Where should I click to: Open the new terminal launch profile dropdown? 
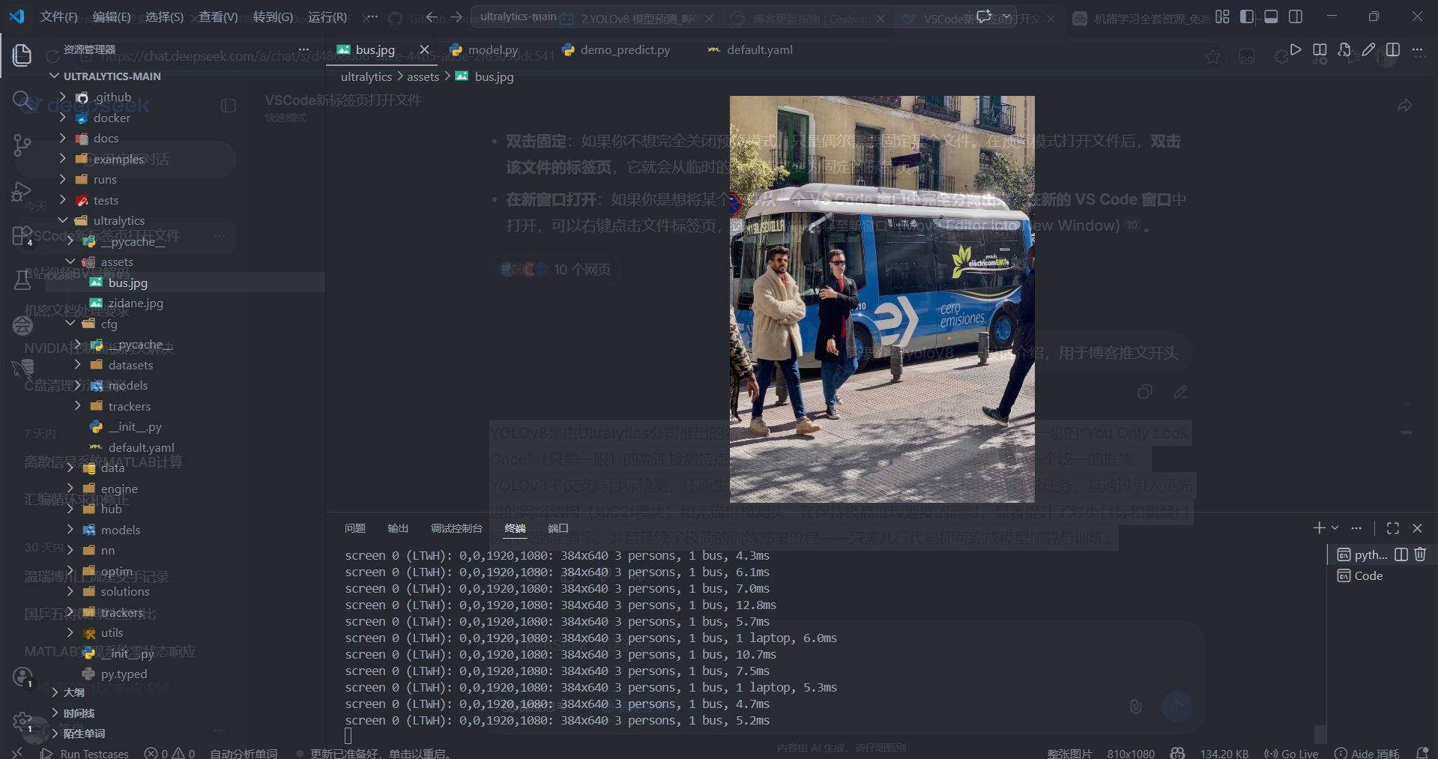pyautogui.click(x=1335, y=528)
